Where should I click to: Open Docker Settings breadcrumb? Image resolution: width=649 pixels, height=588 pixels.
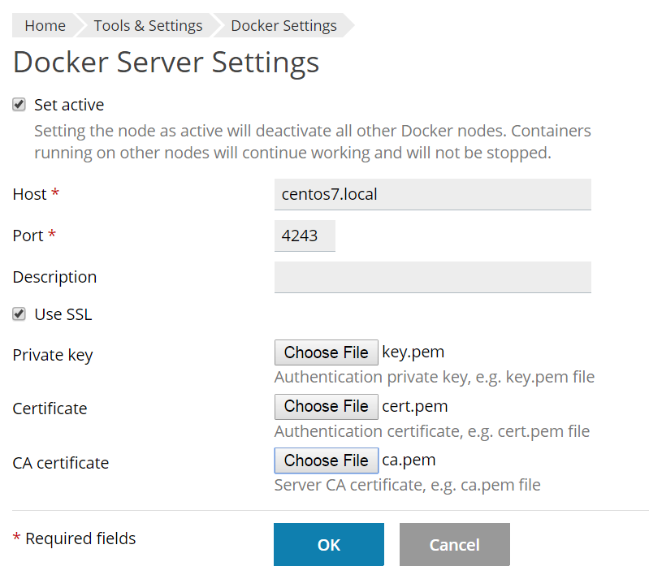pyautogui.click(x=283, y=26)
